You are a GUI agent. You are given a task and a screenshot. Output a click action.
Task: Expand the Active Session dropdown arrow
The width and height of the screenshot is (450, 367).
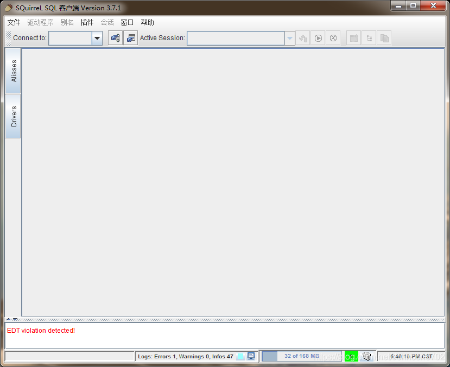[290, 38]
